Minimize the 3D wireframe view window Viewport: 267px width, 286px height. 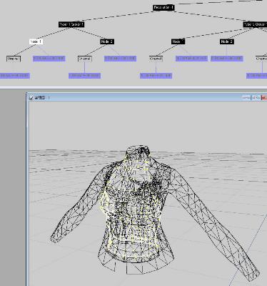click(x=246, y=97)
